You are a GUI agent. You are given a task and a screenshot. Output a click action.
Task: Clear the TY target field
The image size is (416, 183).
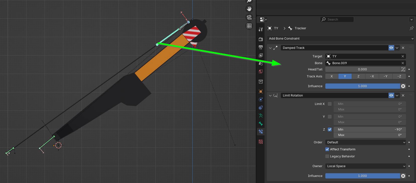coord(403,56)
